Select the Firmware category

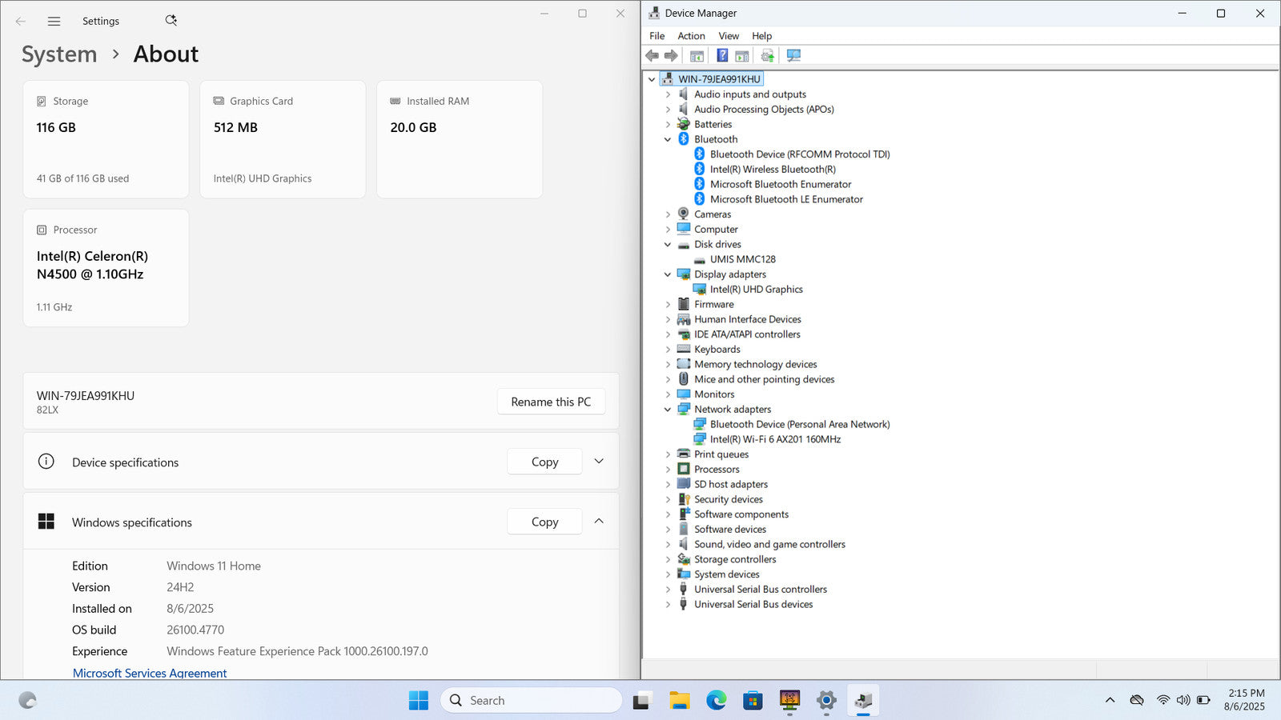point(713,305)
